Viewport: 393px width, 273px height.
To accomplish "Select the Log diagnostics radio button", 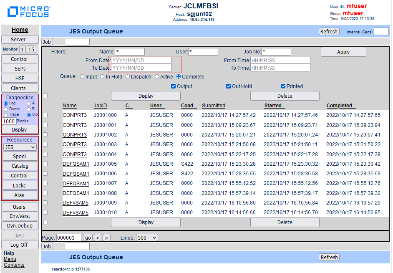I will tap(6, 104).
